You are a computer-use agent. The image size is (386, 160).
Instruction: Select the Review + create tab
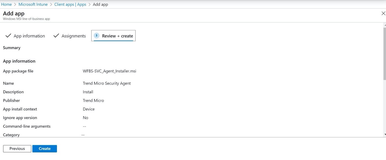point(113,36)
